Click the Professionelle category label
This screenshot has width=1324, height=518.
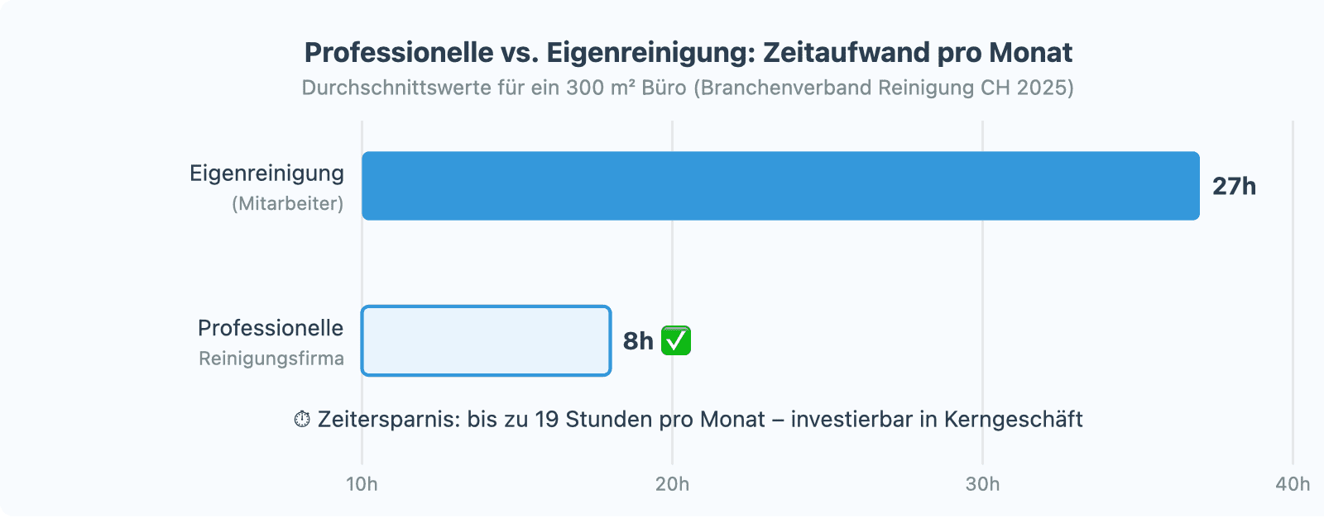coord(270,328)
